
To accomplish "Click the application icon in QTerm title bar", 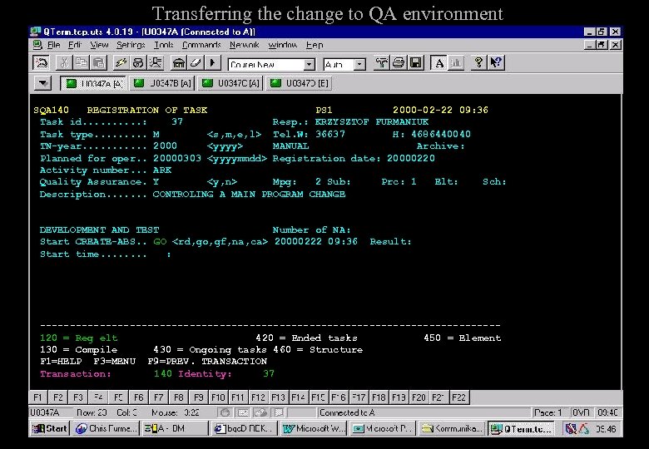I will point(36,32).
